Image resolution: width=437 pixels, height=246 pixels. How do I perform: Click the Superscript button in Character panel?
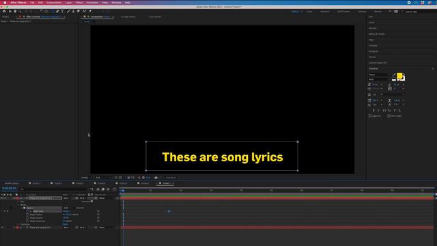click(395, 111)
